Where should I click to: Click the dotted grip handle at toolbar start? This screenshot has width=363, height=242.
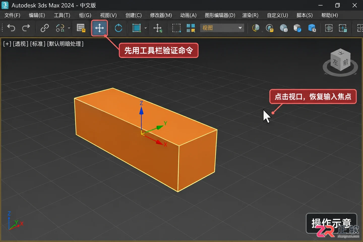pyautogui.click(x=2, y=28)
